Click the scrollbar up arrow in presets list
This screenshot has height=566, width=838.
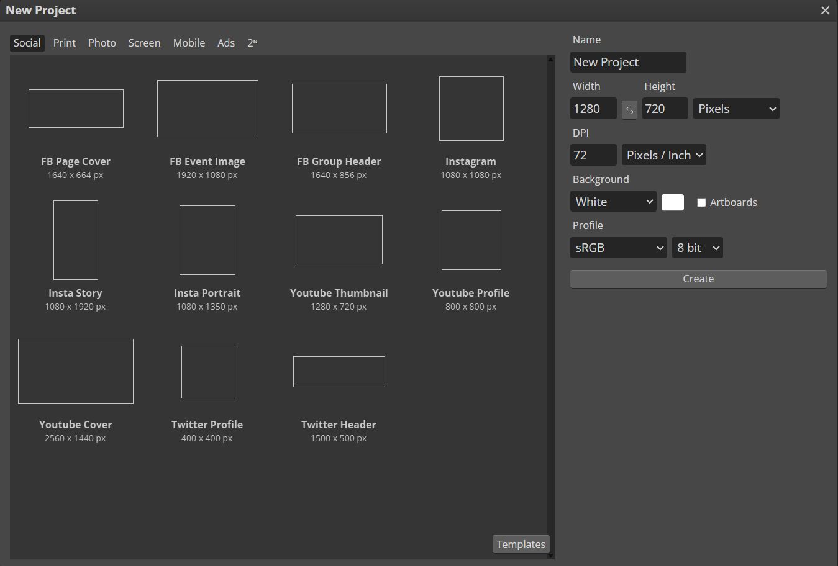pyautogui.click(x=550, y=60)
